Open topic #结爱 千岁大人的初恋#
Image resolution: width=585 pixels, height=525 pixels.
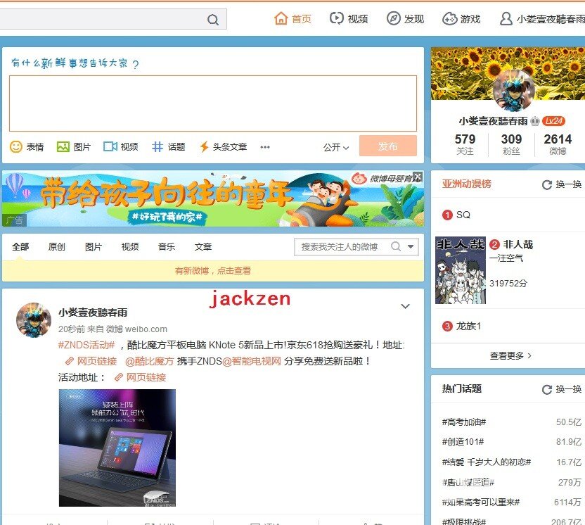[486, 462]
